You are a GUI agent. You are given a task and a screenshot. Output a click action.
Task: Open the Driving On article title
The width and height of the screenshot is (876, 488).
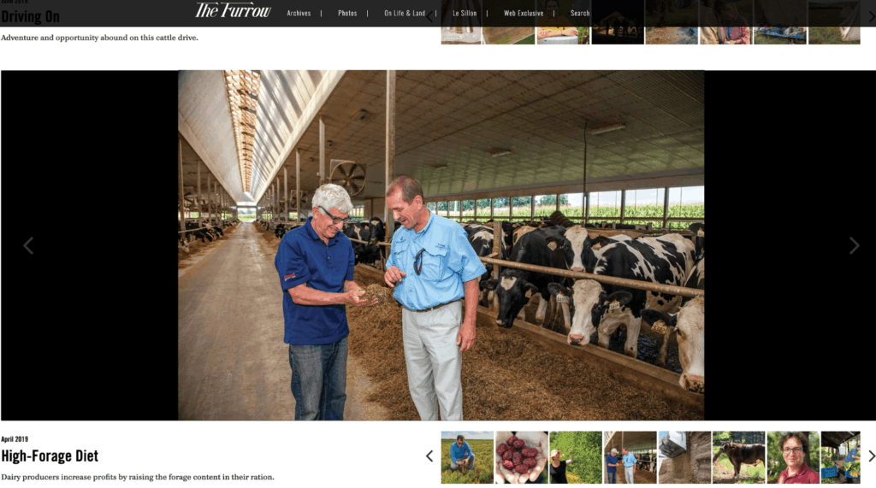(x=30, y=17)
